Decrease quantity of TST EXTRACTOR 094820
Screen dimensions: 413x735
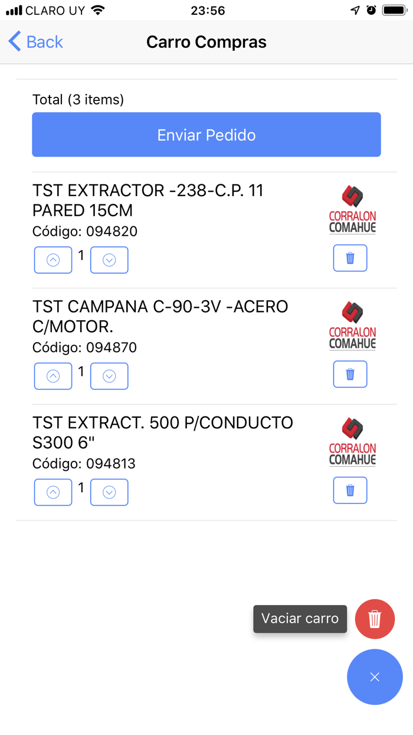109,260
